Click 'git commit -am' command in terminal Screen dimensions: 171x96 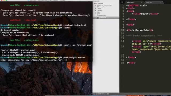(x=67, y=45)
